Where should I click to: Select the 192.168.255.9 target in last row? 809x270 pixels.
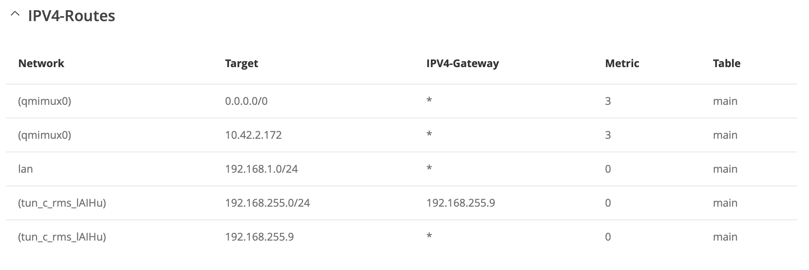[x=259, y=237]
